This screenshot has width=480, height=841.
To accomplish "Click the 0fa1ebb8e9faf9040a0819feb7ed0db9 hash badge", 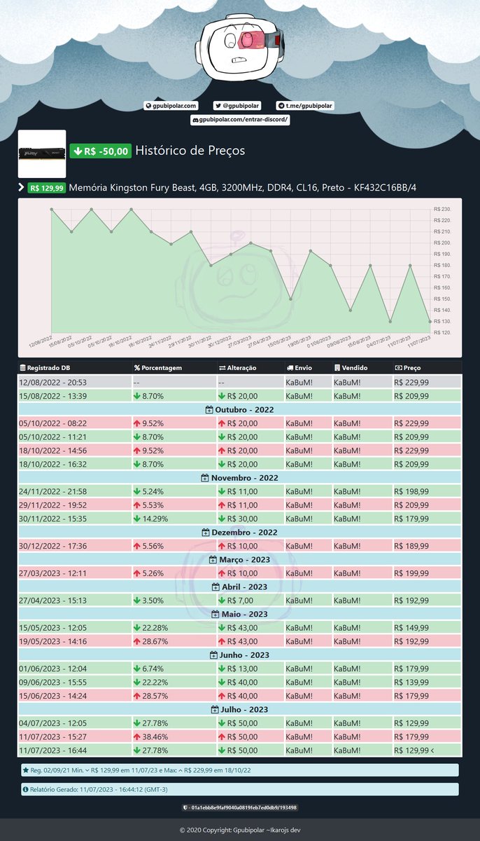I will click(239, 808).
